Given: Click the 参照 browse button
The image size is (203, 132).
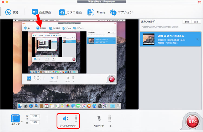Looking at the screenshot, I should pos(187,22).
